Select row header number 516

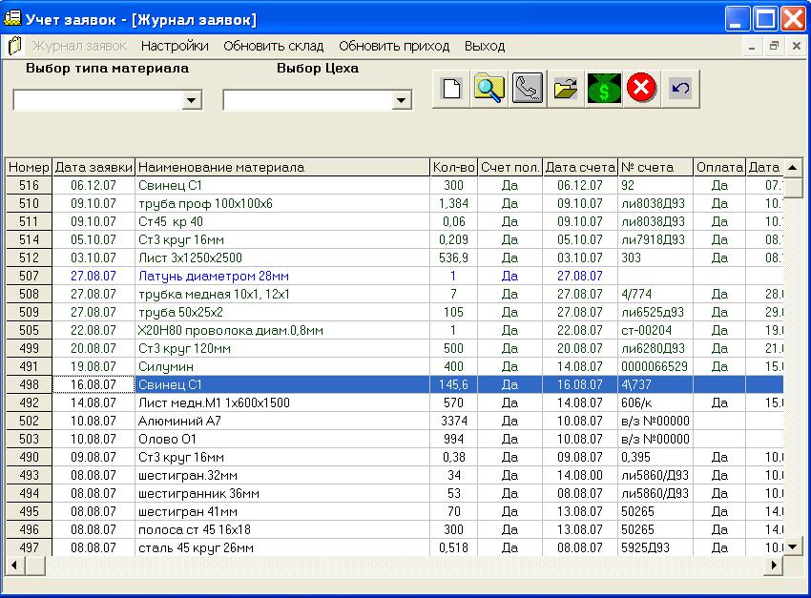(29, 186)
